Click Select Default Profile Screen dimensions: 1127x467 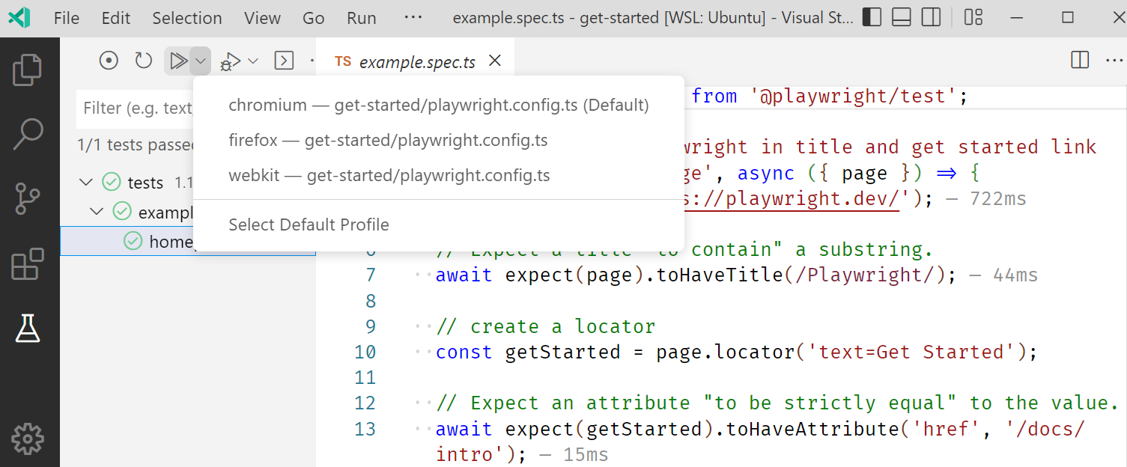click(439, 225)
